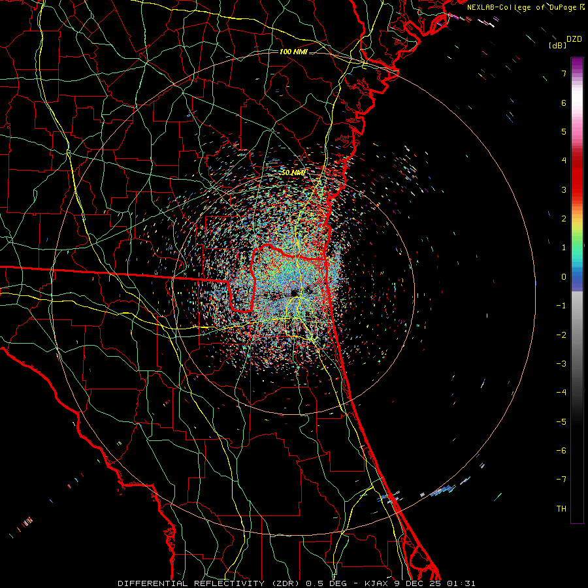Image resolution: width=588 pixels, height=588 pixels.
Task: Click the -4 value on the color scale
Action: point(561,392)
